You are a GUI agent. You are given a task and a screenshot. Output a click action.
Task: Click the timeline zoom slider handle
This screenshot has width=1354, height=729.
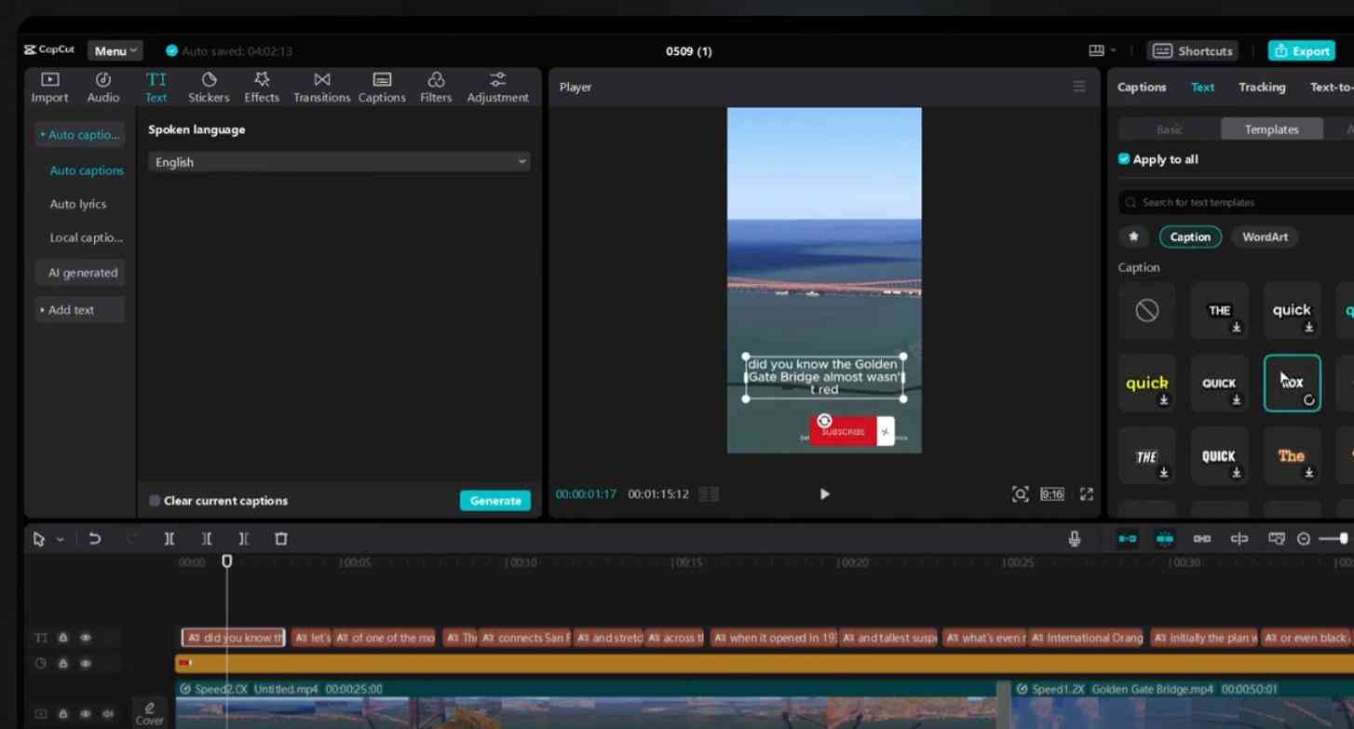pos(1343,539)
